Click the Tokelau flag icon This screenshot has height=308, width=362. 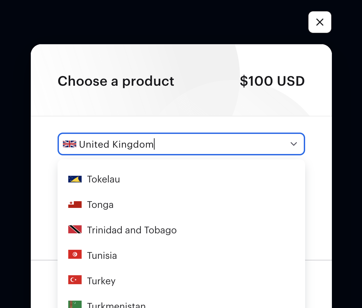[75, 179]
